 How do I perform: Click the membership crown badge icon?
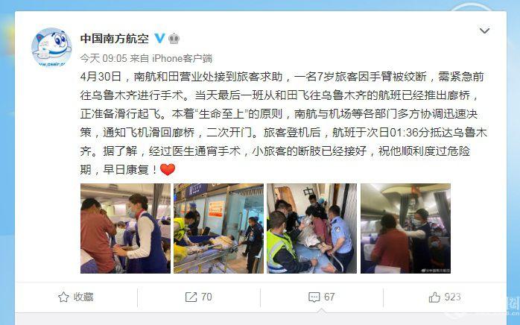coord(174,39)
